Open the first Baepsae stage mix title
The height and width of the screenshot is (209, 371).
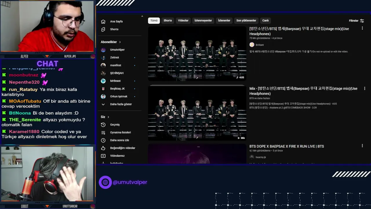point(299,31)
